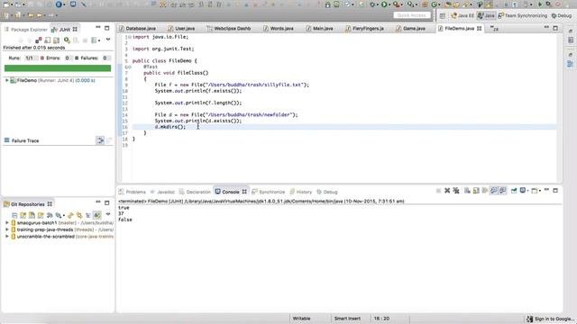Click the blue circle icon in top toolbar

tap(59, 4)
